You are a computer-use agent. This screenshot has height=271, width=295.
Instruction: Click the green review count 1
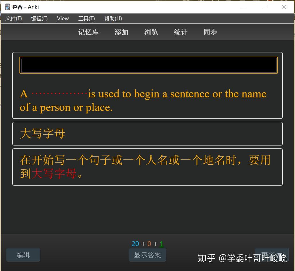pos(162,244)
